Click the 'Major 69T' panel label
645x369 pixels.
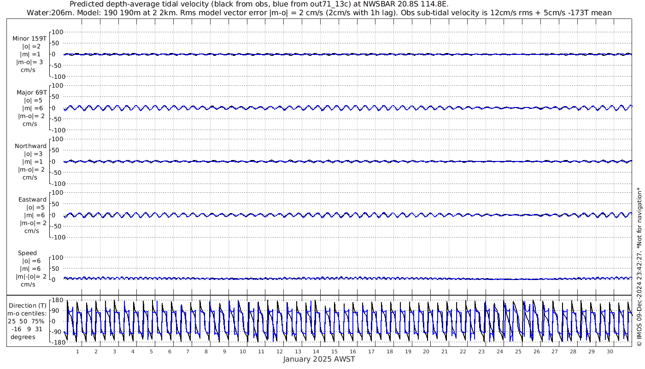tap(31, 92)
